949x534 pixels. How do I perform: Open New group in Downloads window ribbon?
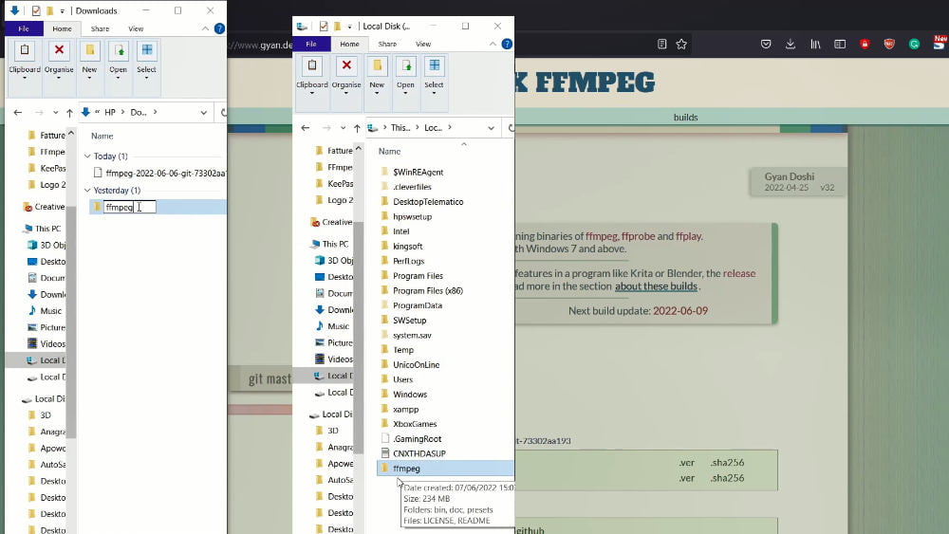89,61
